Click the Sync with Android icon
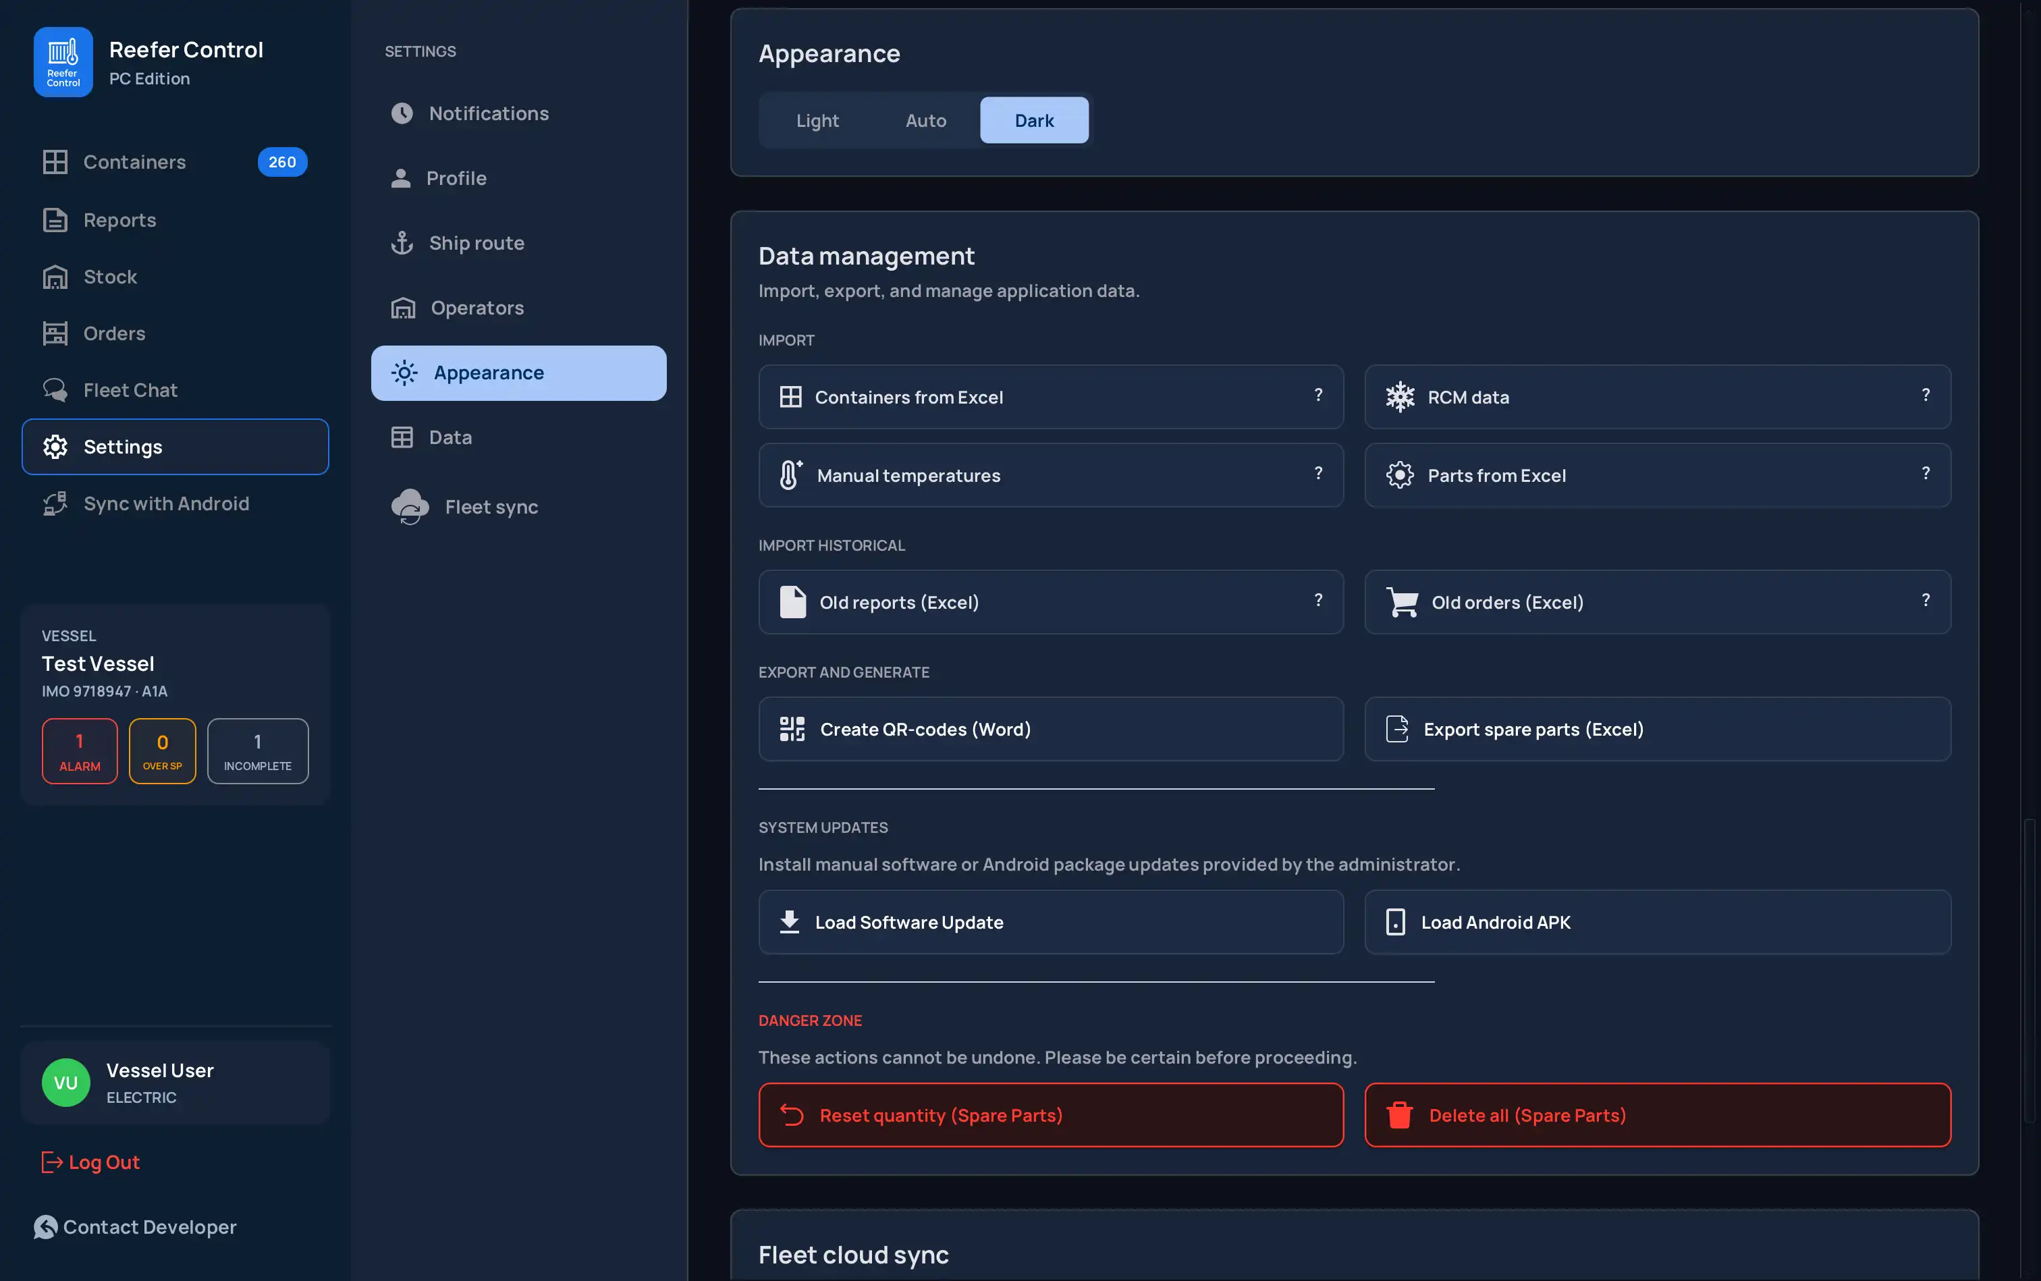 click(55, 503)
